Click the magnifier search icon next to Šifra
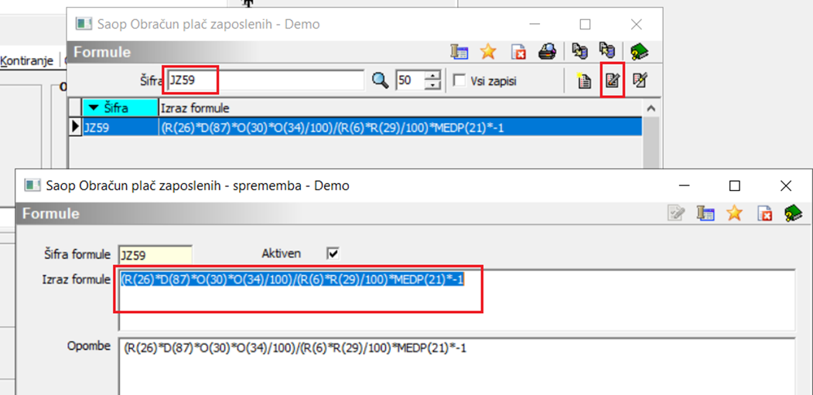This screenshot has width=813, height=395. click(x=381, y=80)
